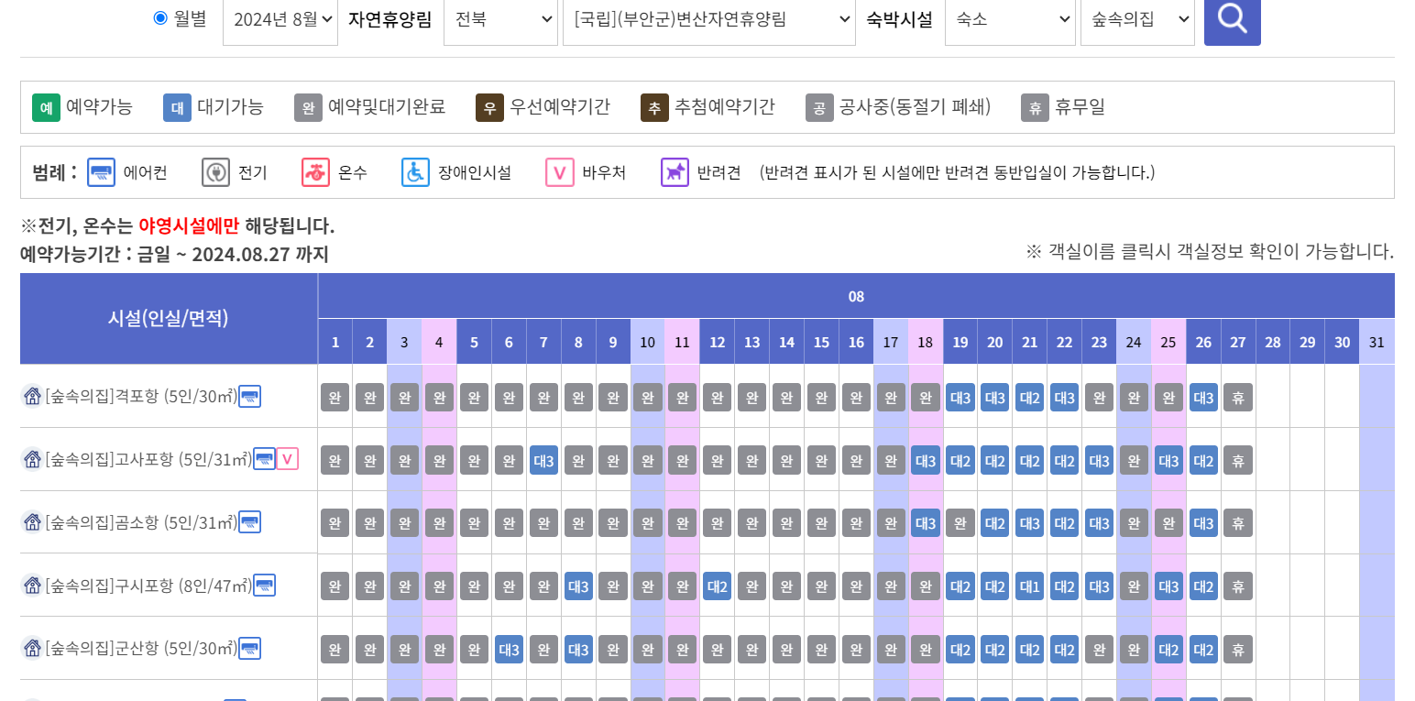Viewport: 1415px width, 701px height.
Task: Select 구시포항 waitlist 대1 on August 21
Action: click(x=1030, y=586)
